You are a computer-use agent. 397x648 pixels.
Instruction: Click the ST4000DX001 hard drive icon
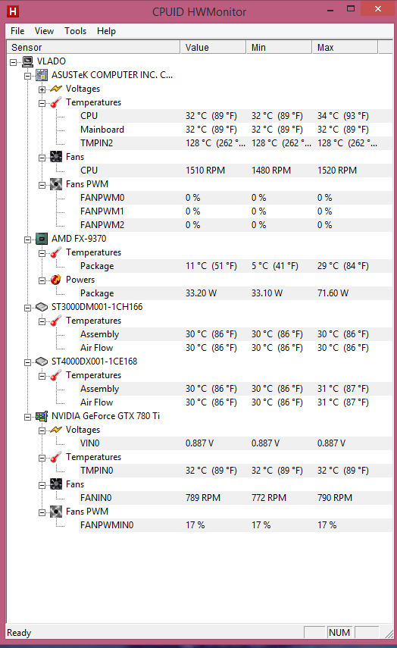tap(42, 362)
